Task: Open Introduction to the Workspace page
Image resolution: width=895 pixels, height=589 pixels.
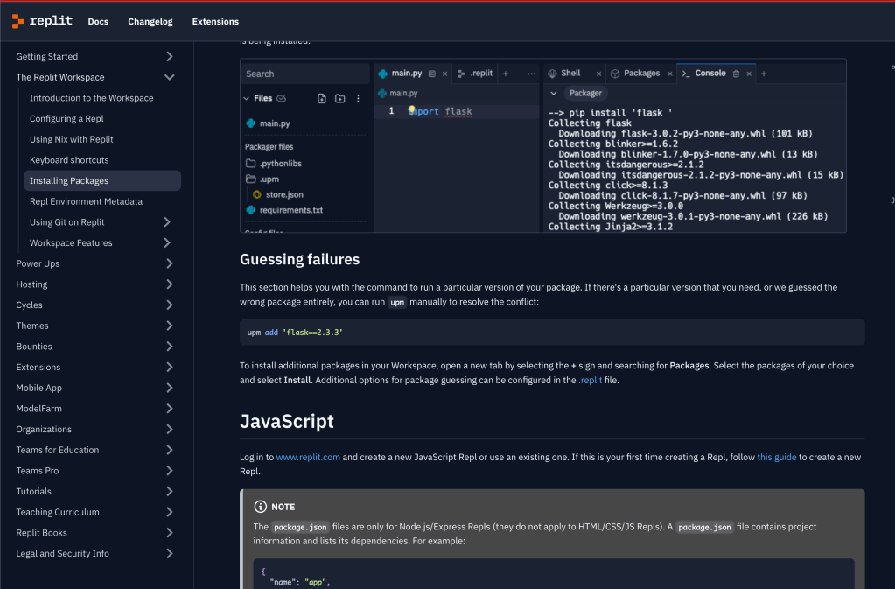Action: pos(91,98)
